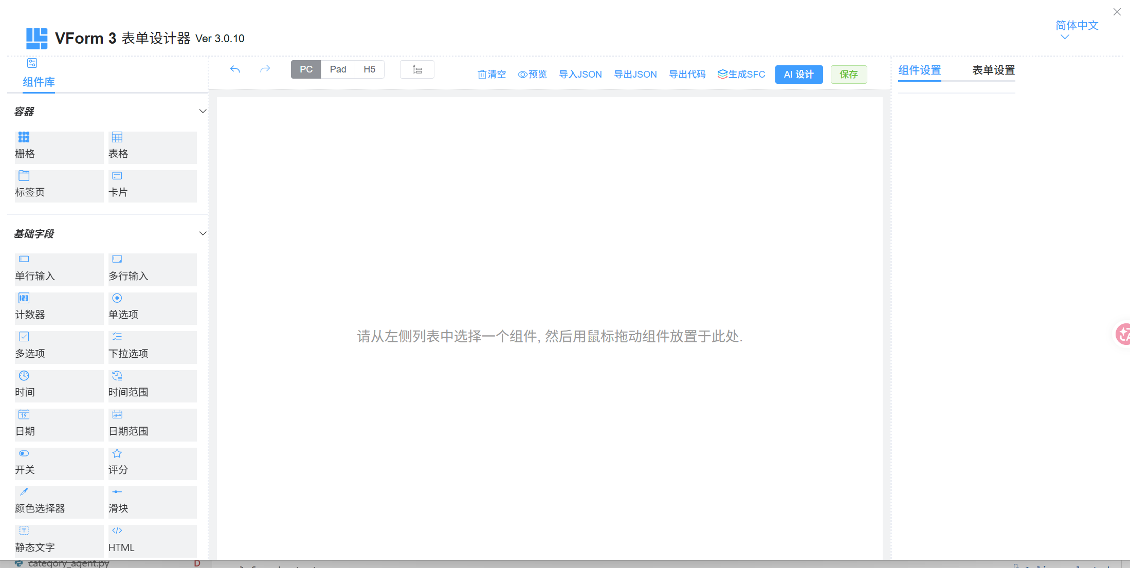Click 预览 to preview the form
This screenshot has width=1130, height=568.
click(x=532, y=75)
